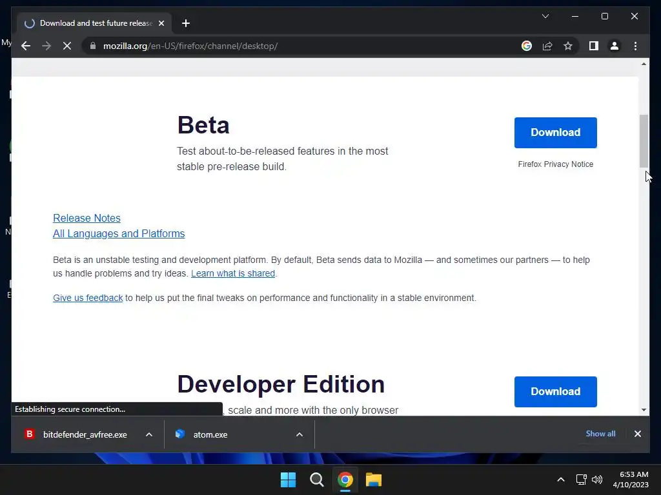Open Windows Search from the taskbar
The width and height of the screenshot is (661, 495).
[316, 480]
